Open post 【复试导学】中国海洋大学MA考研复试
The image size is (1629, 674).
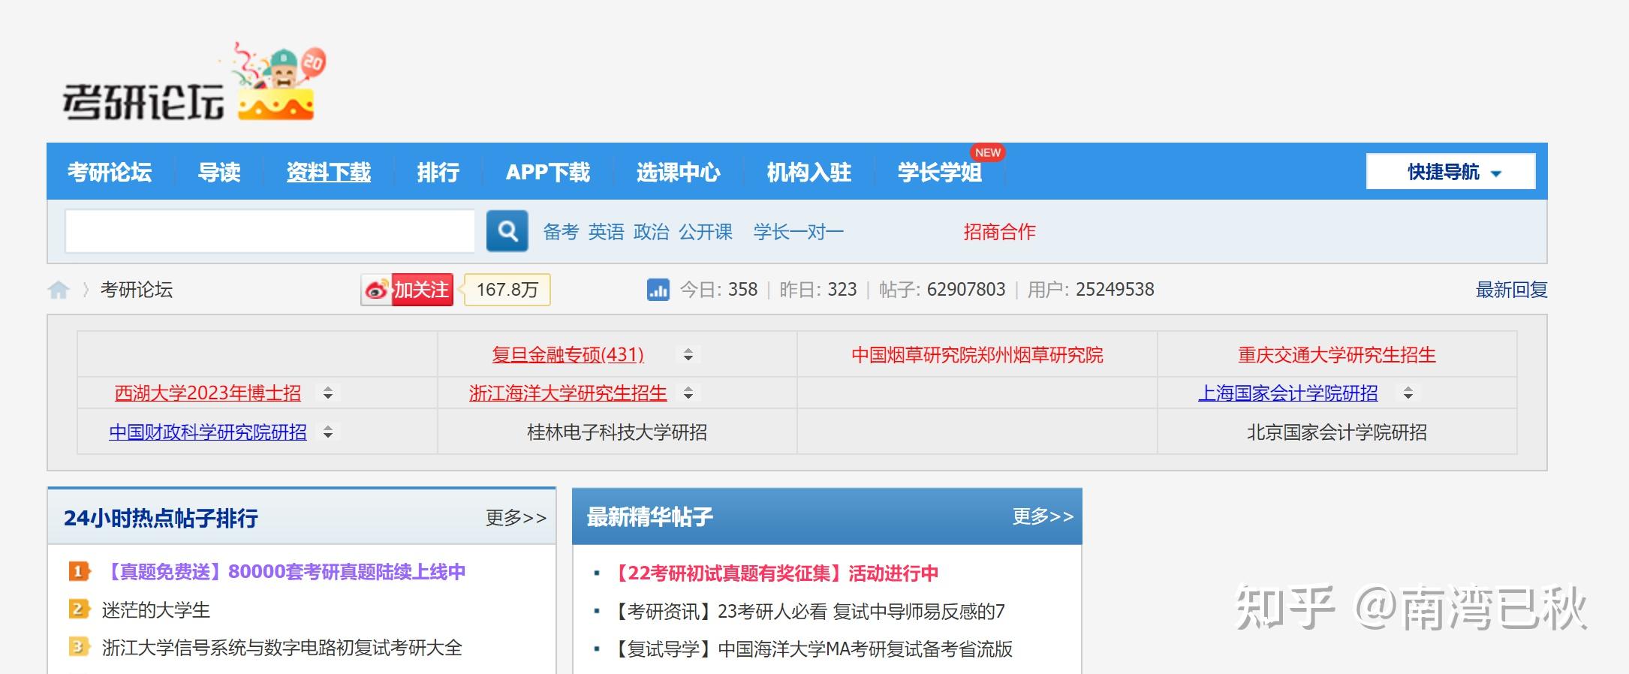811,648
